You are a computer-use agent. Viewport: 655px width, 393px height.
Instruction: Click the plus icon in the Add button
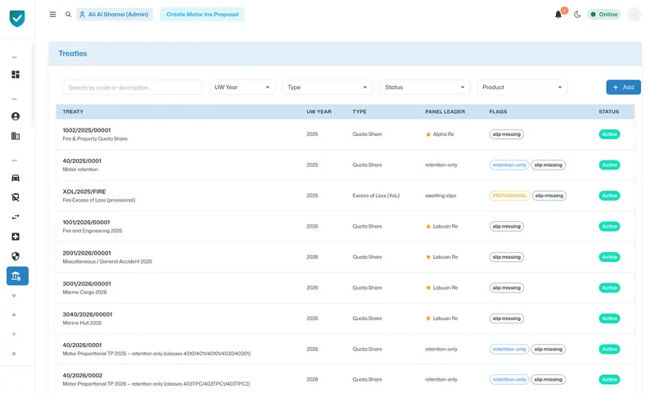click(x=616, y=88)
